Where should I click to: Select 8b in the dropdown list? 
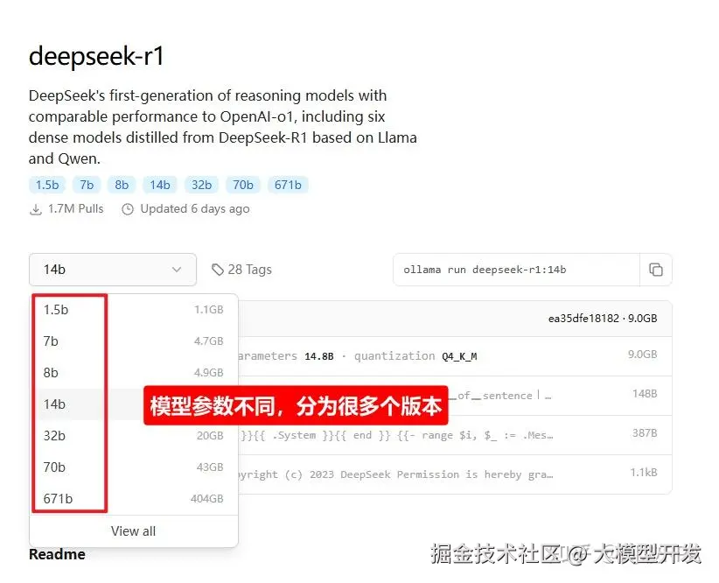point(134,373)
